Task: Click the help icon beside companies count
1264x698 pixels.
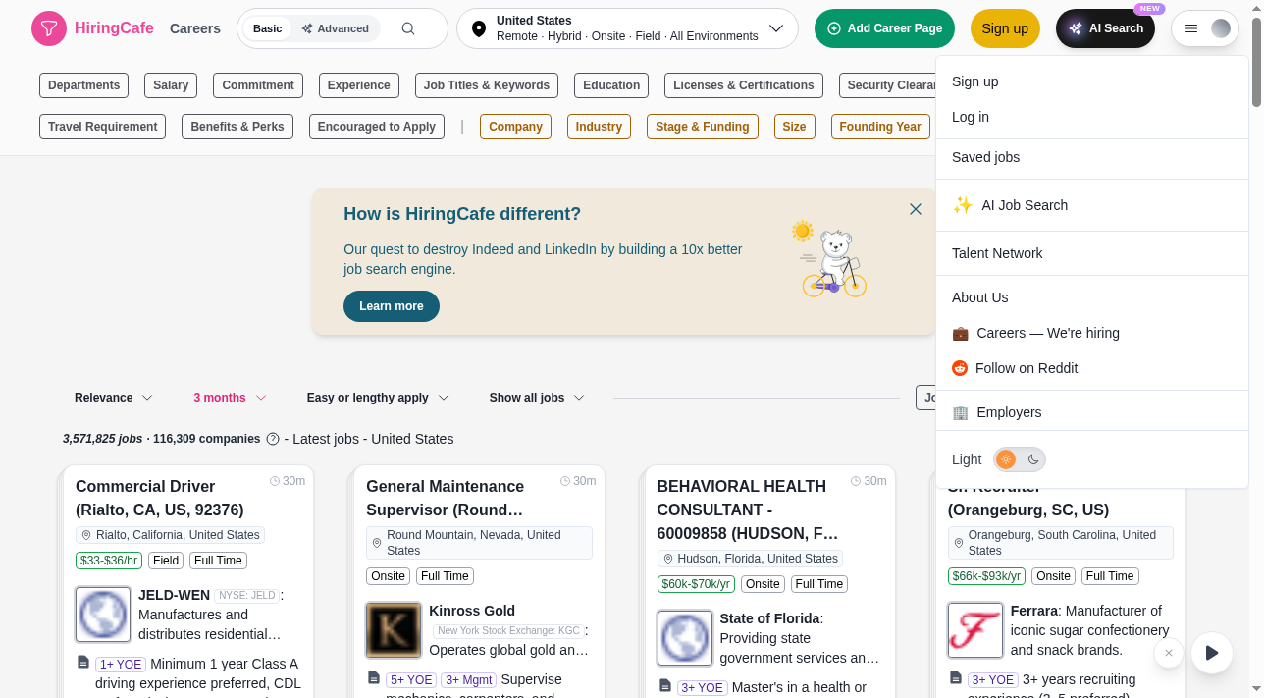Action: [273, 439]
